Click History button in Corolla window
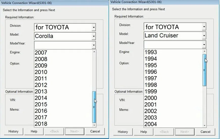The height and width of the screenshot is (139, 220). tap(13, 131)
